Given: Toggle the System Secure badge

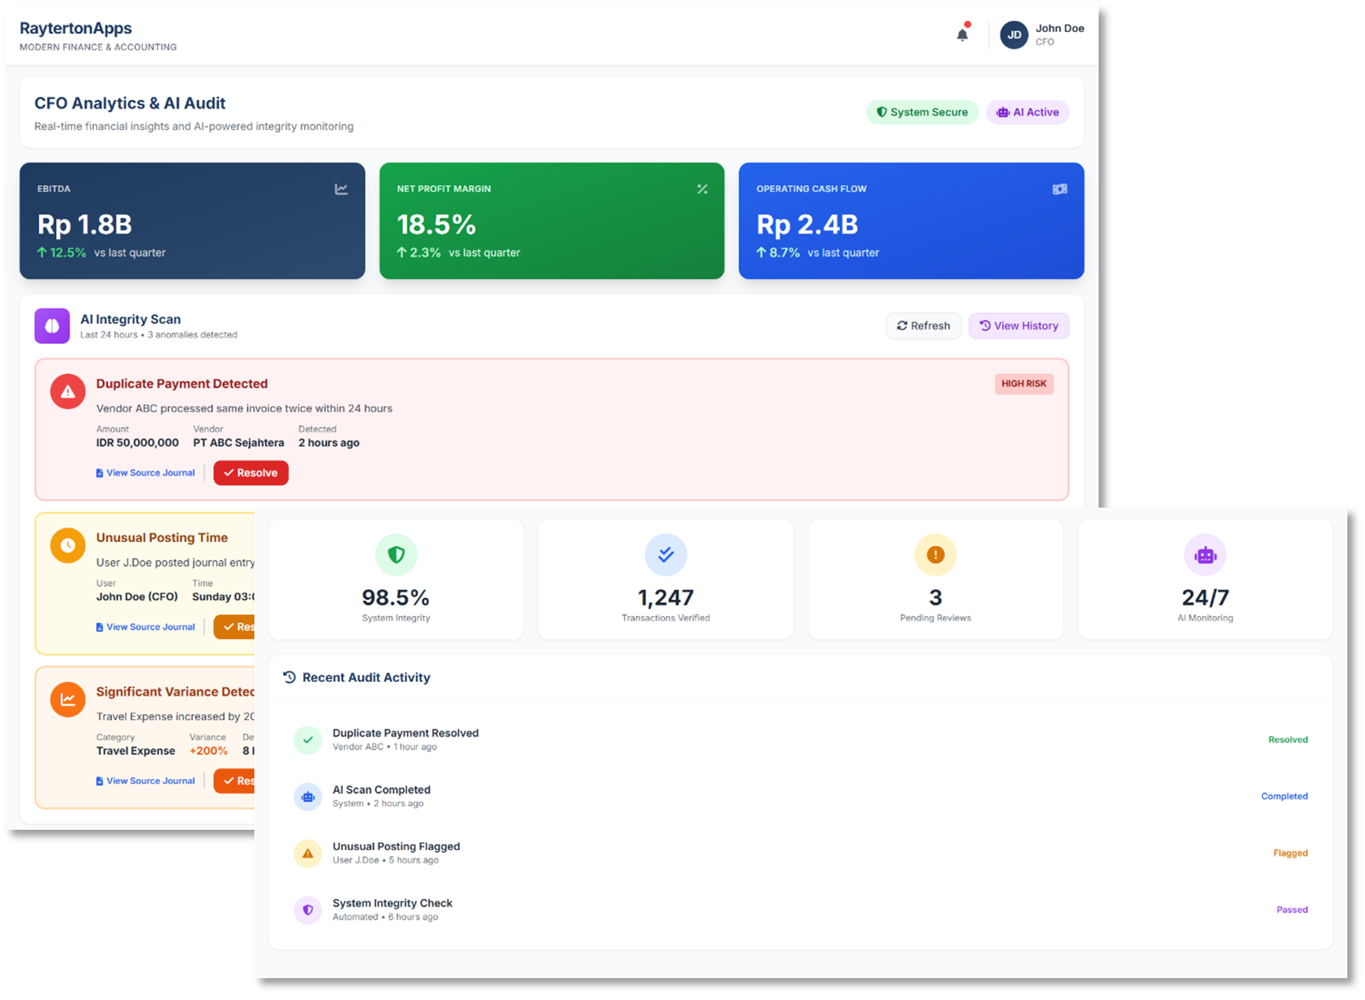Looking at the screenshot, I should 922,112.
